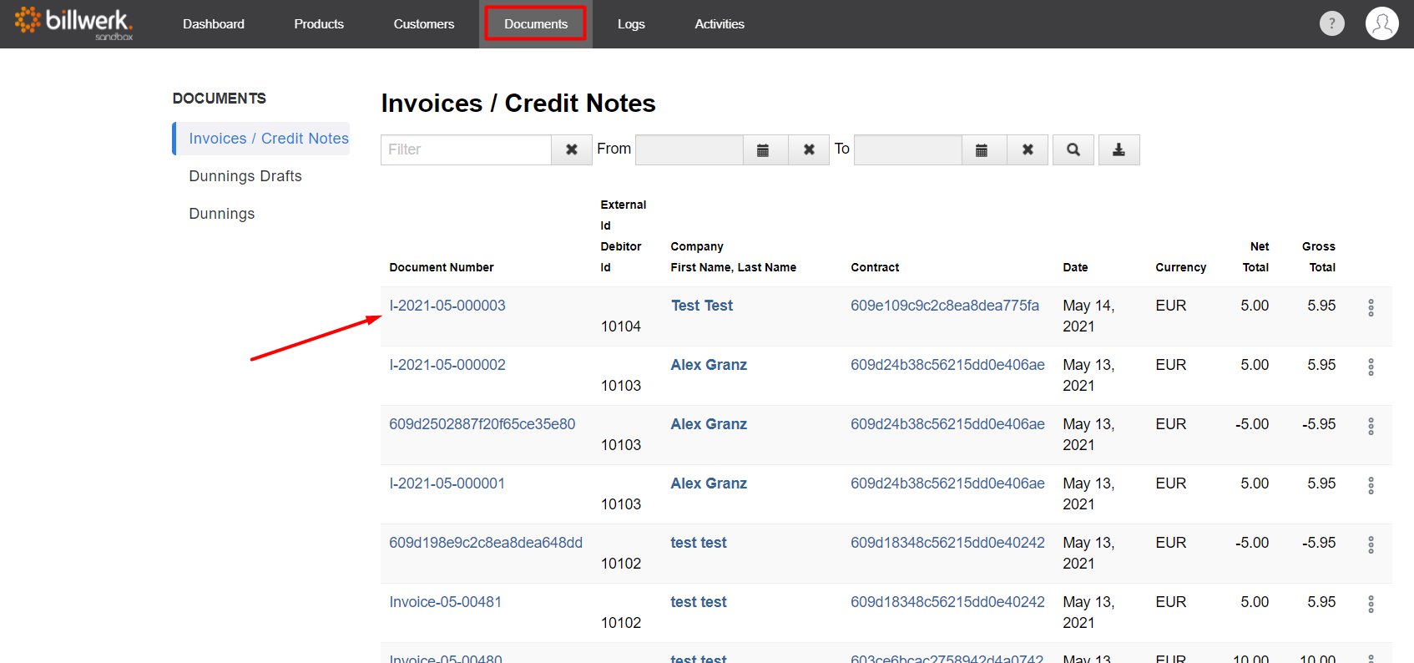Open the Products menu

click(x=319, y=24)
